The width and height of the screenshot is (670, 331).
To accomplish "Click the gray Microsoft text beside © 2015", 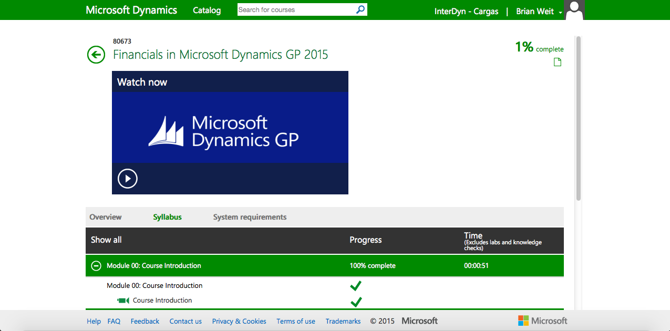I will coord(420,321).
